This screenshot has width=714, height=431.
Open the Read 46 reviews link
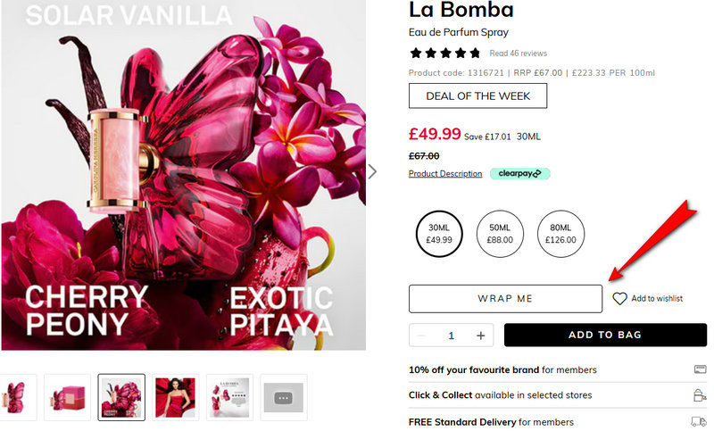click(x=518, y=54)
